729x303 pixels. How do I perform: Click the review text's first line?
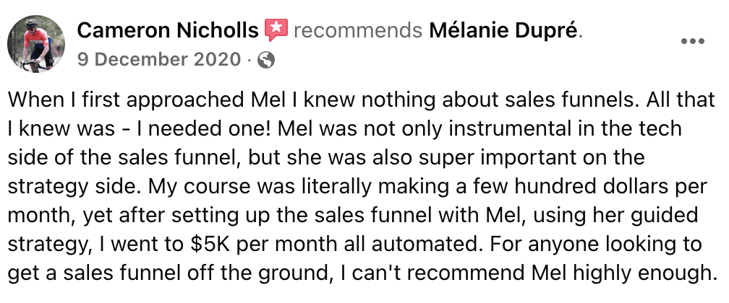tap(361, 101)
